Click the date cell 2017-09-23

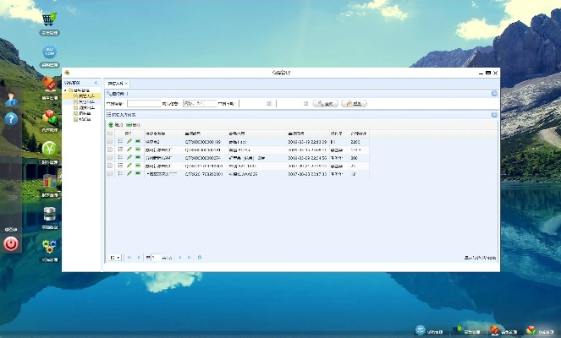pos(307,174)
